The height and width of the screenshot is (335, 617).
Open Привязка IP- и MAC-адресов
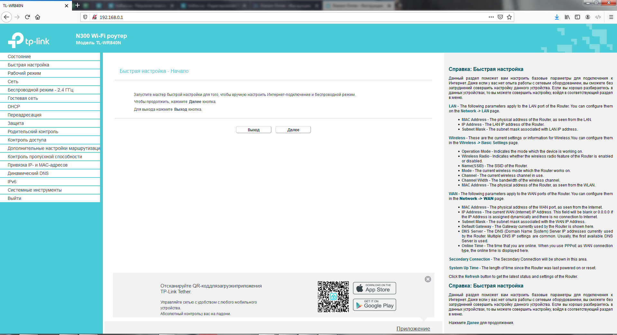point(50,165)
